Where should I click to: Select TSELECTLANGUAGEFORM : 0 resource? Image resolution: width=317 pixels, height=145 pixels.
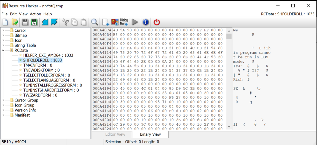49,80
